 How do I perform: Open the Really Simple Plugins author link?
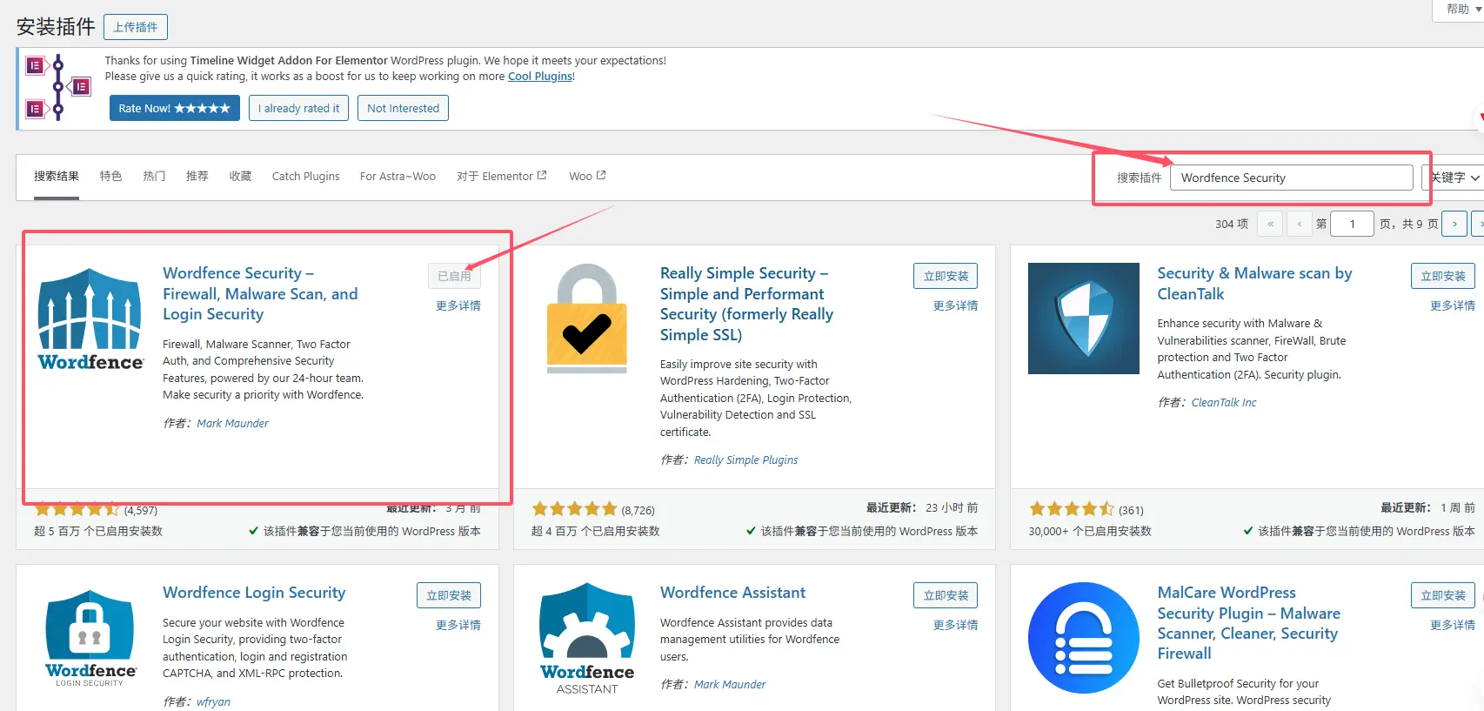(745, 459)
